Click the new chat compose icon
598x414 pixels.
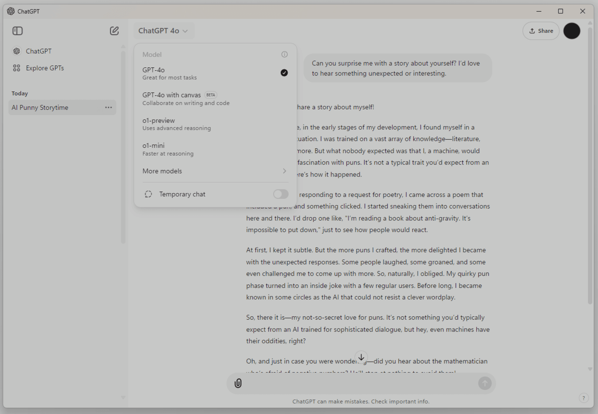coord(114,31)
